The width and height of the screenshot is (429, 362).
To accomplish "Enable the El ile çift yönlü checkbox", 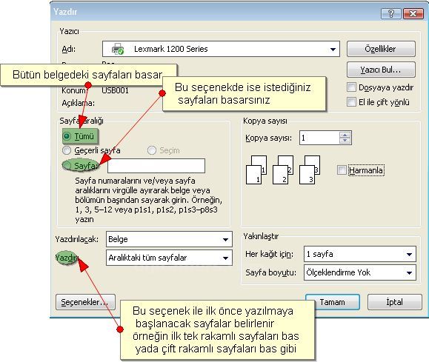I will pyautogui.click(x=351, y=101).
